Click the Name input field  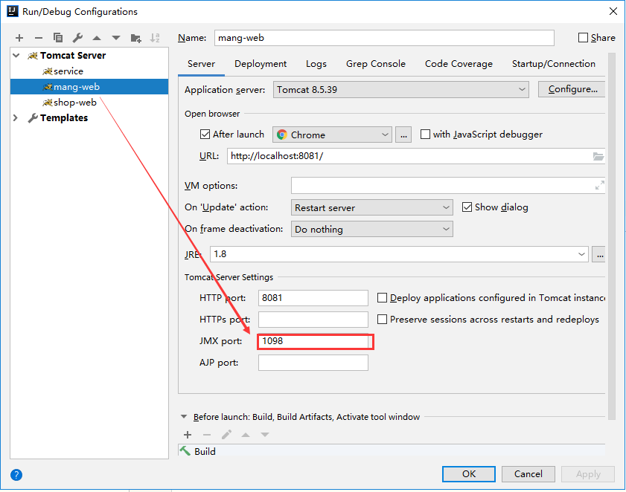[x=384, y=38]
